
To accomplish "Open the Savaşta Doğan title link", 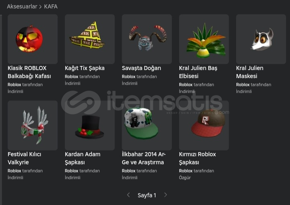I will pos(141,68).
